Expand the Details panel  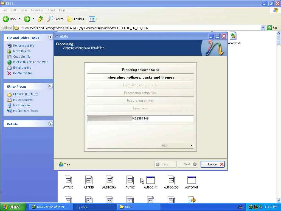[x=50, y=123]
